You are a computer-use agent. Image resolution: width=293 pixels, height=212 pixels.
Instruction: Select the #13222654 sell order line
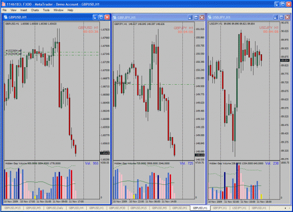(52, 52)
